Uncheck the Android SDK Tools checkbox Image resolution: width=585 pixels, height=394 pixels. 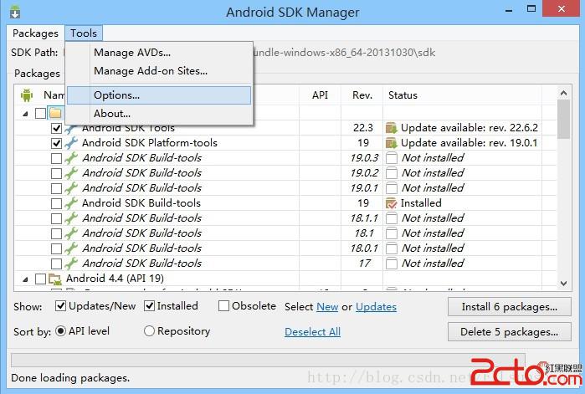pos(56,128)
